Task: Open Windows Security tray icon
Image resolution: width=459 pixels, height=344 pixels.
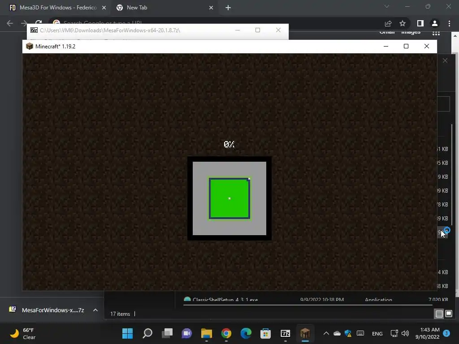Action: coord(348,333)
